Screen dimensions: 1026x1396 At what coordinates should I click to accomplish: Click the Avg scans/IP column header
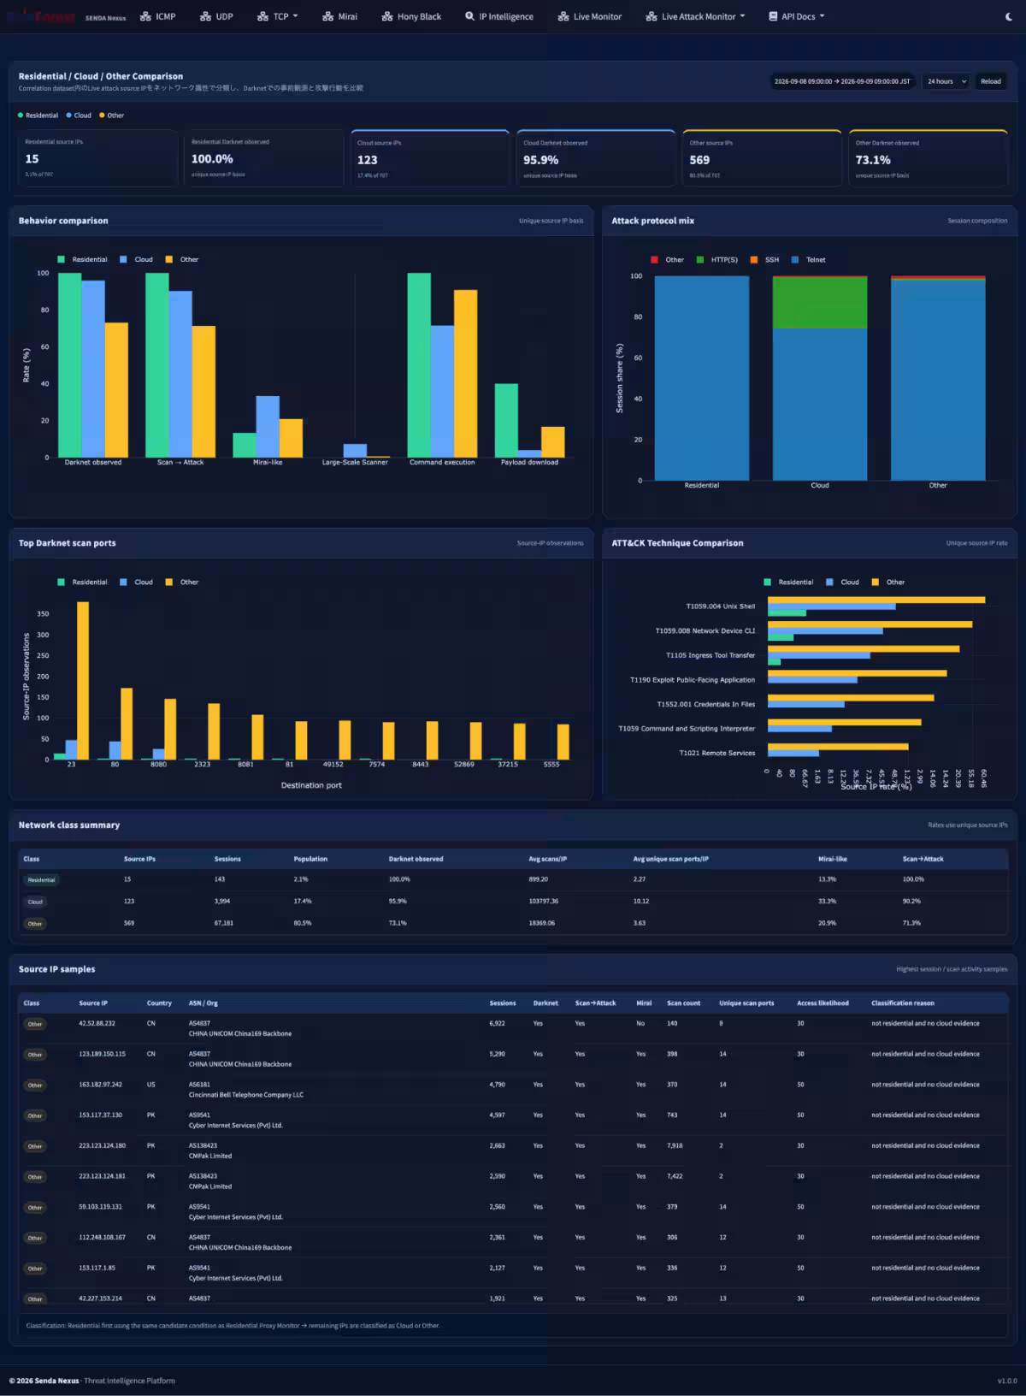(548, 859)
